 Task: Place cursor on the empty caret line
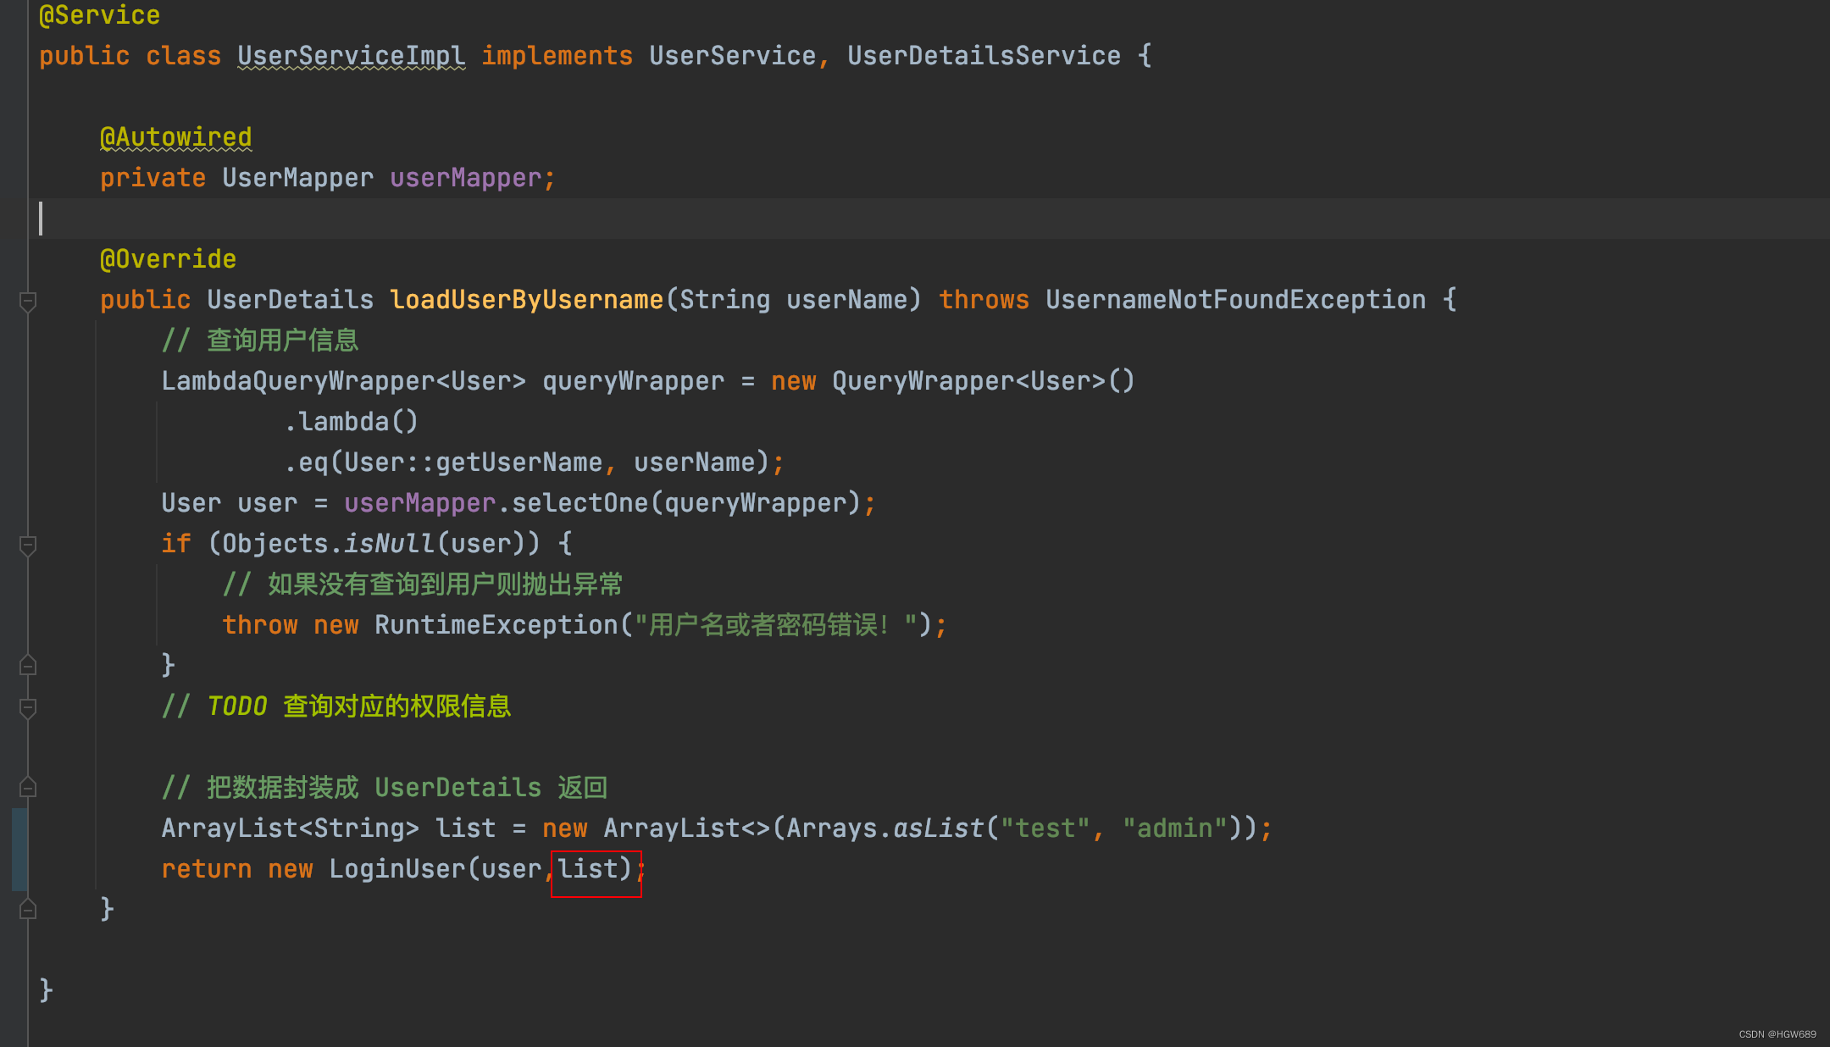point(929,219)
